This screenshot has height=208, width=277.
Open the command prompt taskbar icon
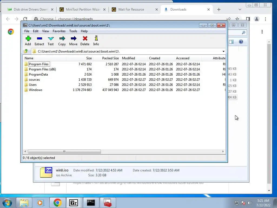tap(91, 203)
